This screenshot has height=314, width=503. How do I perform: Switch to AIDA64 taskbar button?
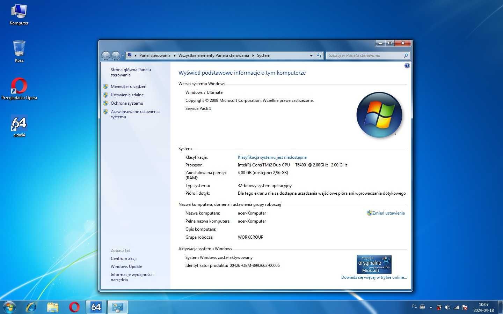pos(96,307)
